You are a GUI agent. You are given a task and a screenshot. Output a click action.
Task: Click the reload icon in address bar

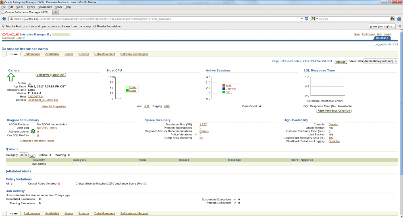click(x=306, y=19)
